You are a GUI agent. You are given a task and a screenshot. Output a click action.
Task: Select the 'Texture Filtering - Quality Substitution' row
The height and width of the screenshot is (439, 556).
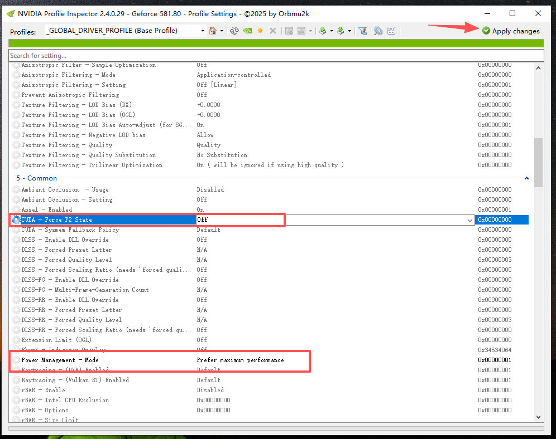(x=270, y=155)
